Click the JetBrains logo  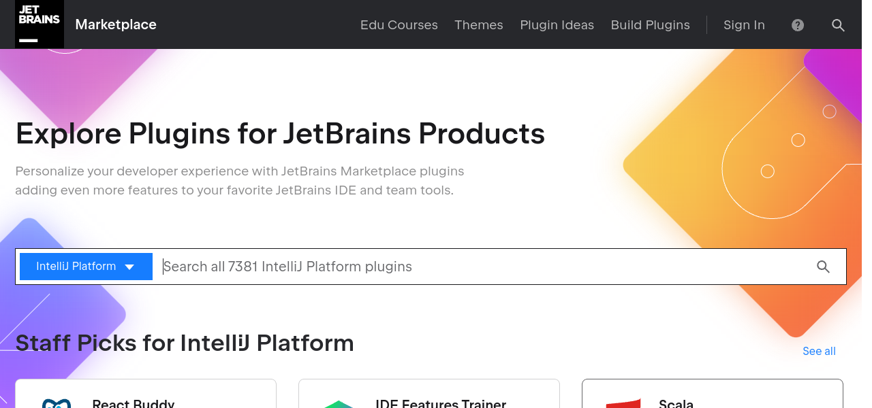pos(40,24)
